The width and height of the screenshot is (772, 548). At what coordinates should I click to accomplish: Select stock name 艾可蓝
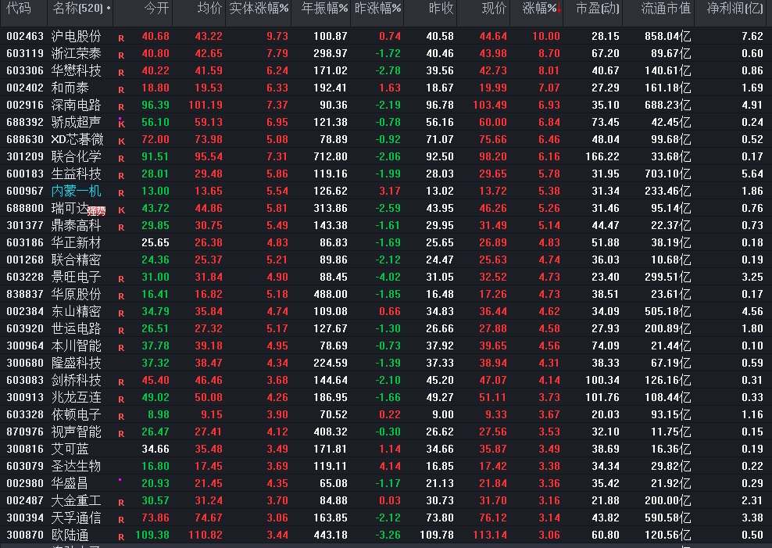(x=70, y=449)
